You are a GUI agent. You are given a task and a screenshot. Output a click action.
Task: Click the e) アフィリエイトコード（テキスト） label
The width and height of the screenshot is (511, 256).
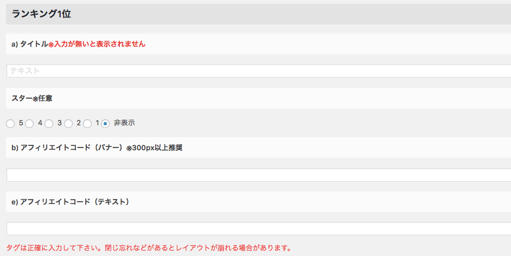click(70, 202)
